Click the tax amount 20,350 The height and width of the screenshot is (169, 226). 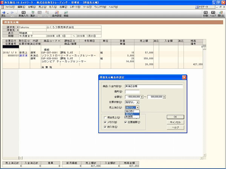tap(149, 64)
